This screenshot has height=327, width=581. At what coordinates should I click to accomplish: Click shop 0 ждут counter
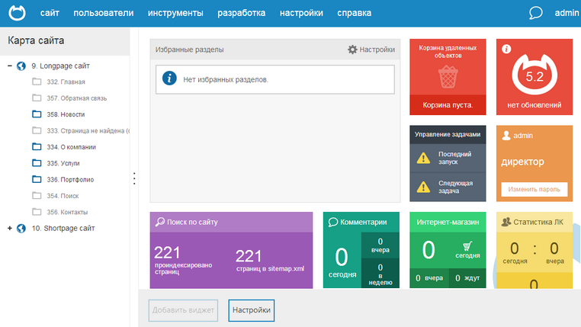pyautogui.click(x=467, y=278)
